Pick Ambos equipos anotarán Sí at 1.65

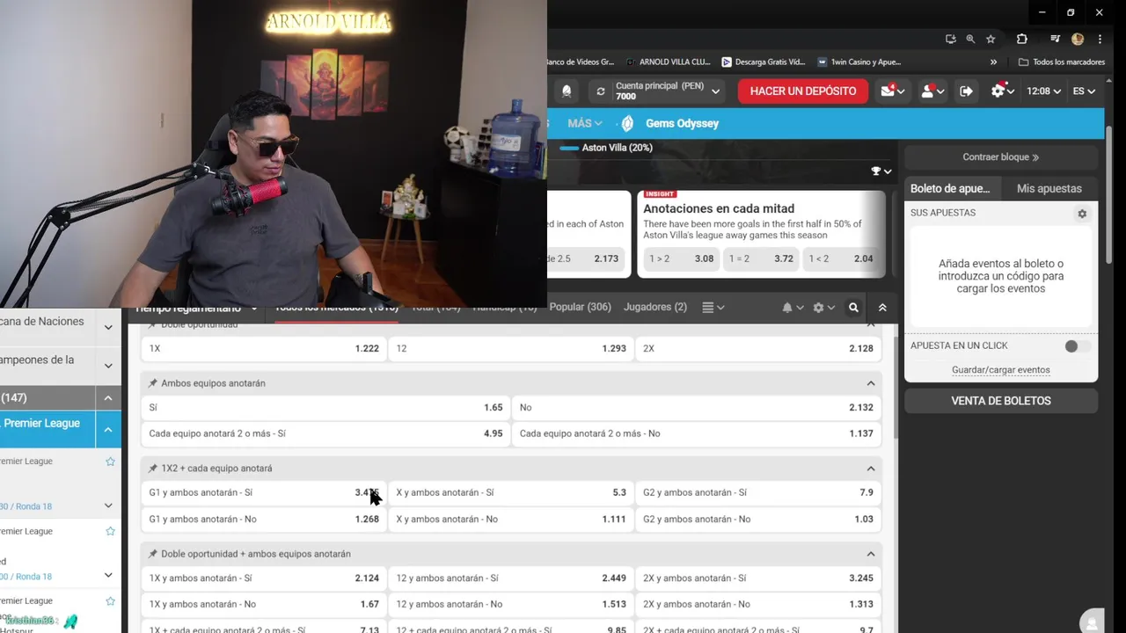click(325, 408)
